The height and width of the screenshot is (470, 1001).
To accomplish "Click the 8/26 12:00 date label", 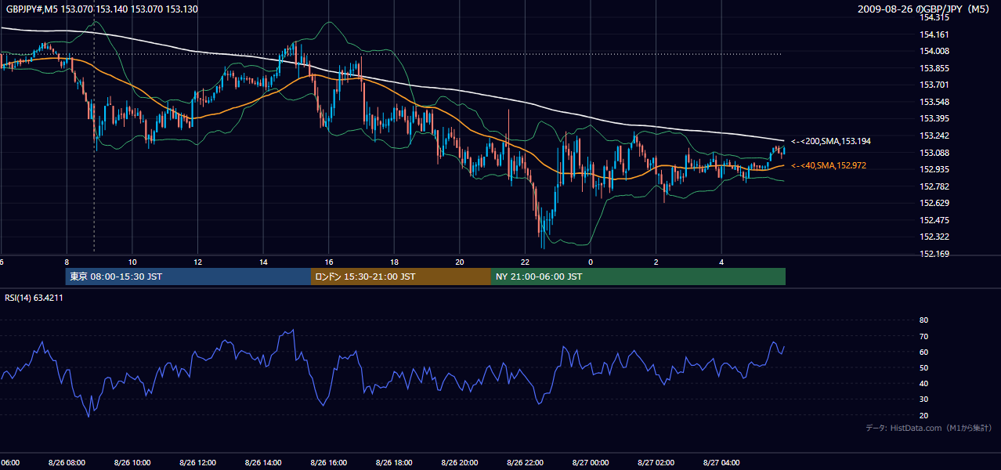I will [198, 463].
